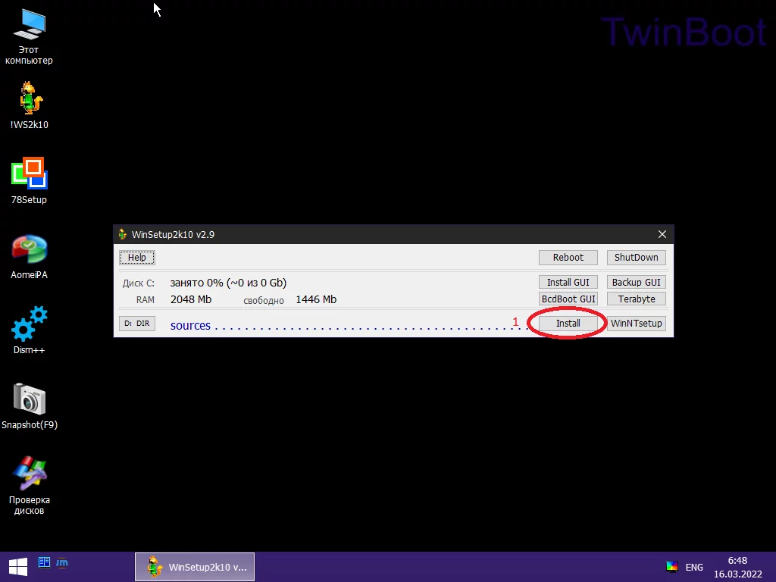Click the ShutDown button

[636, 258]
